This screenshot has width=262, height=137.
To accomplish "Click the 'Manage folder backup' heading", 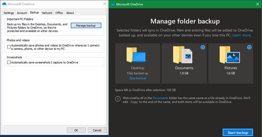I will [185, 21].
